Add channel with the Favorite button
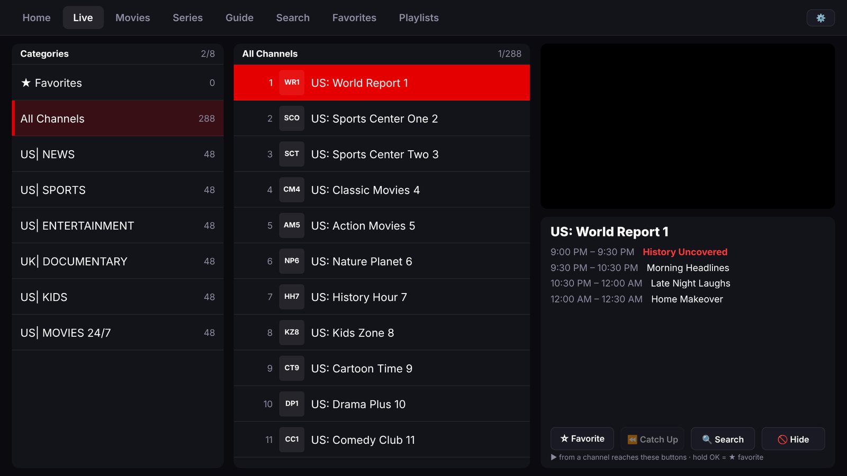 pyautogui.click(x=582, y=439)
